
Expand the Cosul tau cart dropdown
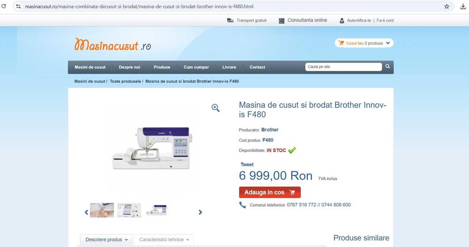[388, 43]
